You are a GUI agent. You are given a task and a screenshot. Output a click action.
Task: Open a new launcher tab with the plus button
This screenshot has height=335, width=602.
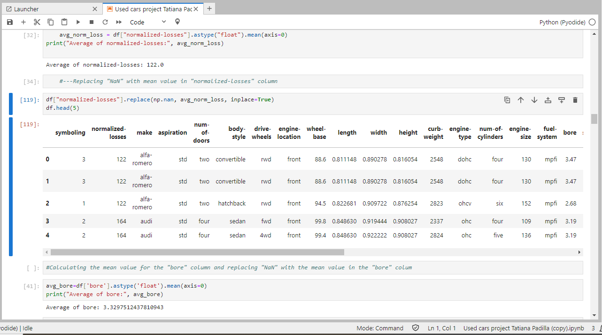click(209, 8)
